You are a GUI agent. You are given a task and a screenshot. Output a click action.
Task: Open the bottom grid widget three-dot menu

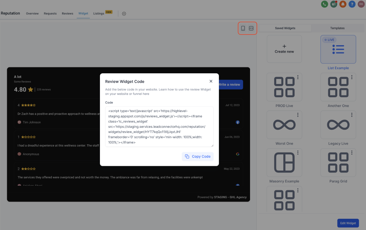[x=298, y=190]
